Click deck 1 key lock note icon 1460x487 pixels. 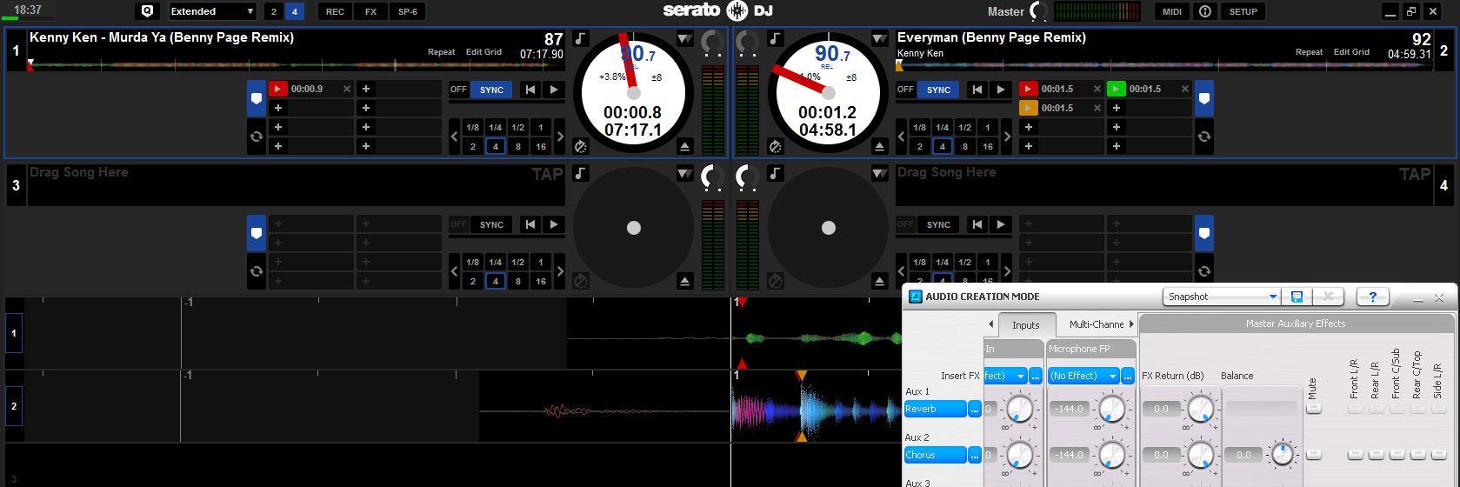pos(580,39)
